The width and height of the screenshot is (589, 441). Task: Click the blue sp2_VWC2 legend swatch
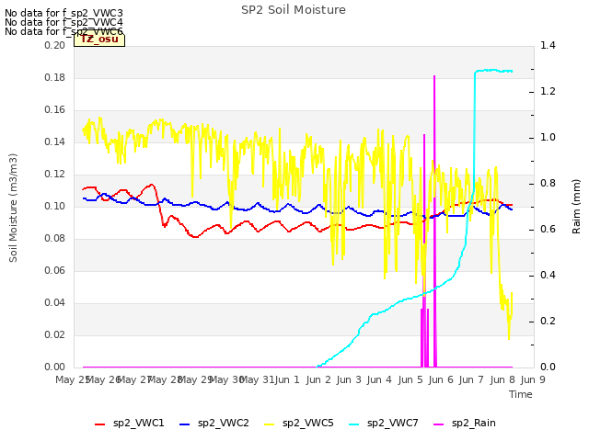184,424
